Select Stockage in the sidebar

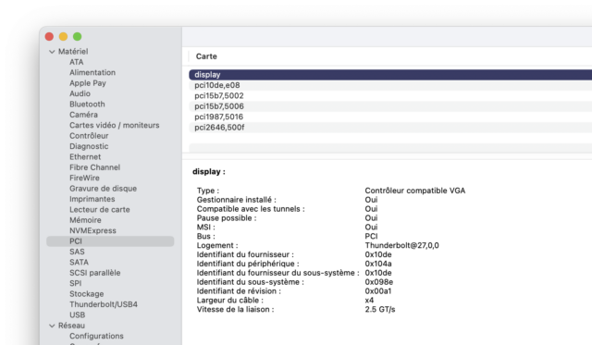click(x=86, y=293)
